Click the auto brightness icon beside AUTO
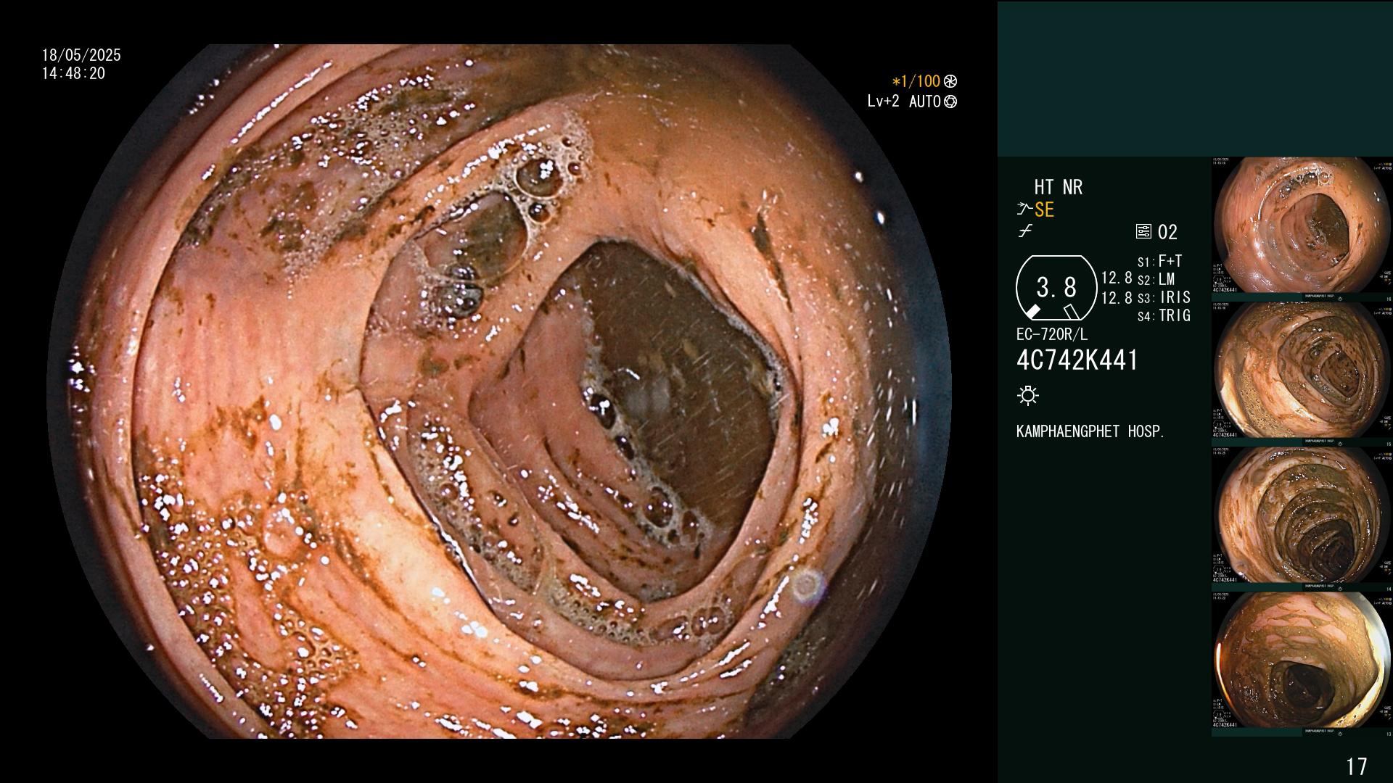 coord(950,101)
